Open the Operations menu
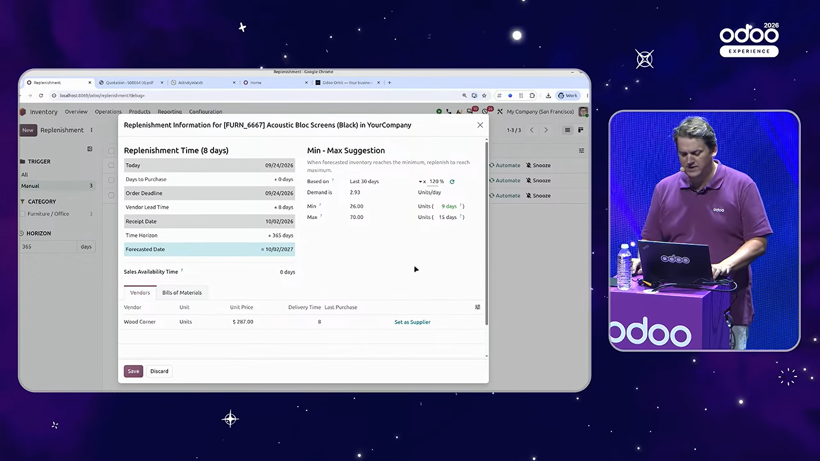 coord(108,112)
